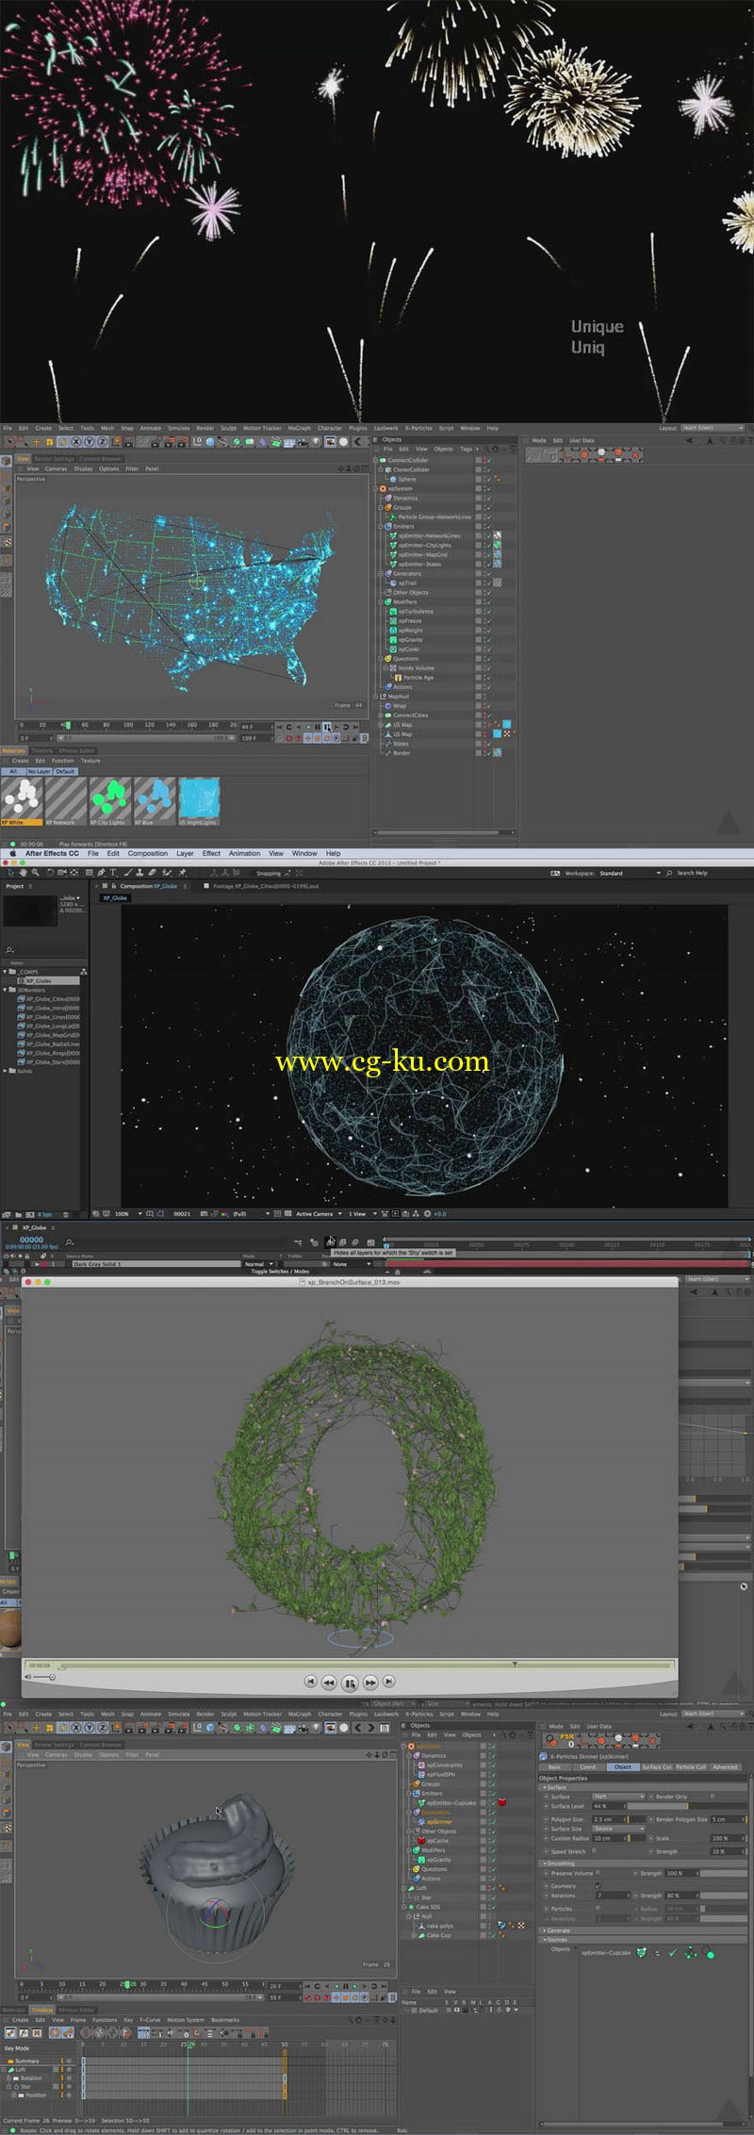Select the After Effects Type tool
The image size is (754, 2135).
pos(113,872)
